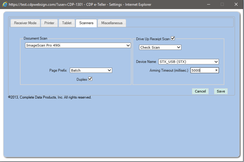Screen dimensions: 244x162
Task: Open the ImageScan Pro 490i scanner dropdown
Action: (x=78, y=45)
